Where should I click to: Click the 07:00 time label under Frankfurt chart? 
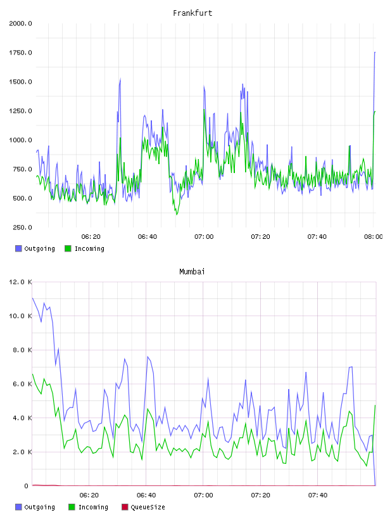coord(204,237)
